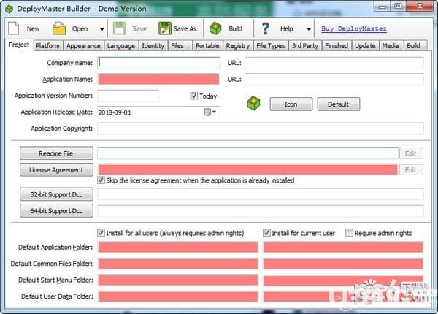
Task: Open the Finished tab
Action: tap(337, 46)
